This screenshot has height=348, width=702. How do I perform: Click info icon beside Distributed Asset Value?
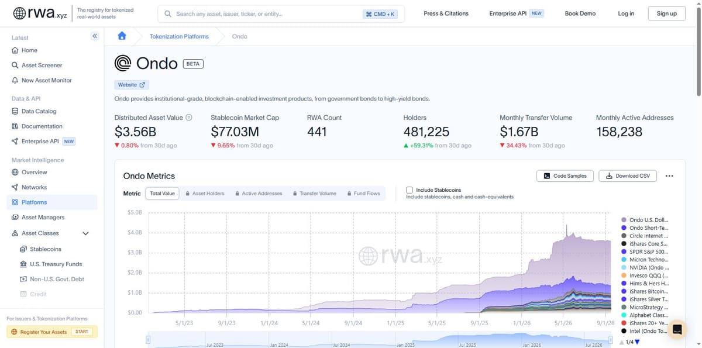189,118
